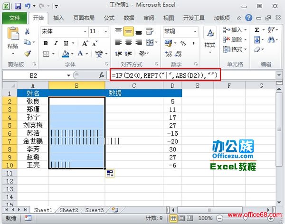Toggle Italic formatting
This screenshot has height=224, width=285.
(x=56, y=43)
